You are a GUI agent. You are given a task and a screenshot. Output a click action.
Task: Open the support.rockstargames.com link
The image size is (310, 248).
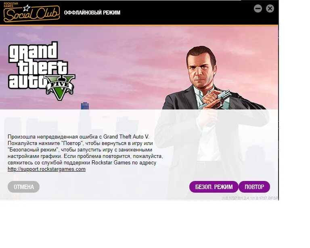pos(46,169)
